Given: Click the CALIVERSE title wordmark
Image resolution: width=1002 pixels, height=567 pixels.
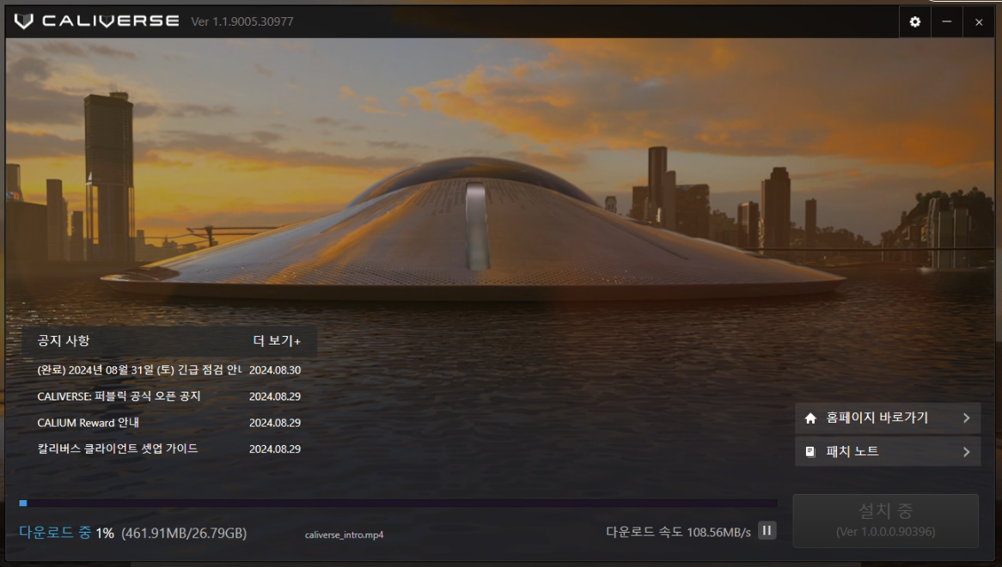Looking at the screenshot, I should (x=111, y=21).
